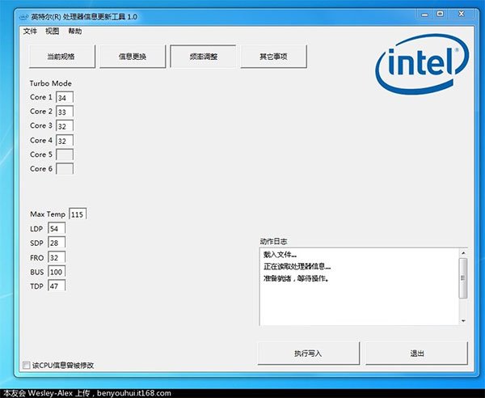The height and width of the screenshot is (398, 485).
Task: Select the 频率调整 tab
Action: (203, 57)
